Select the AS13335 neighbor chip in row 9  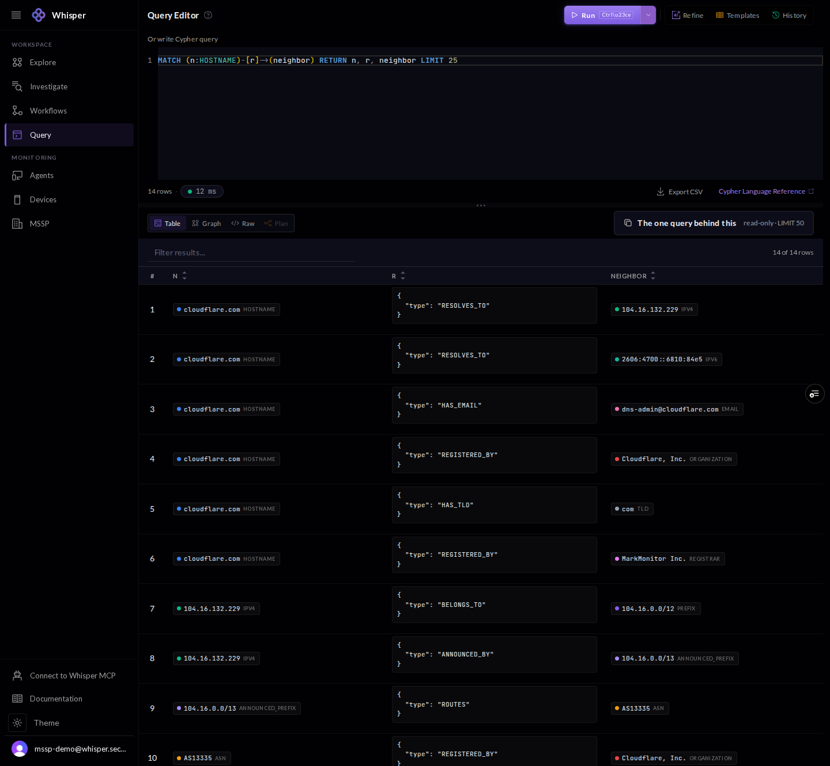640,708
